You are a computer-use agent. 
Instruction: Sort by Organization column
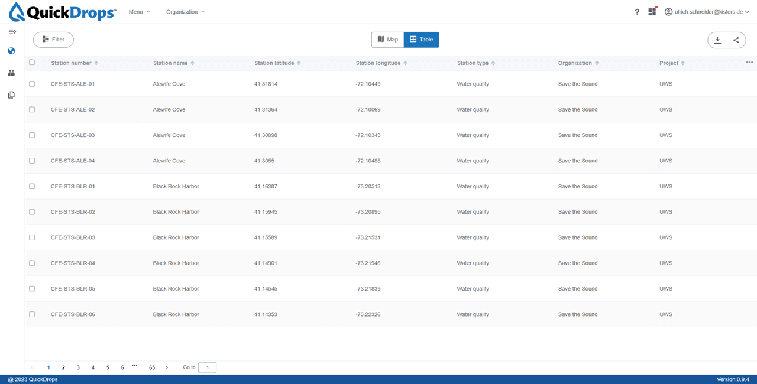[597, 63]
